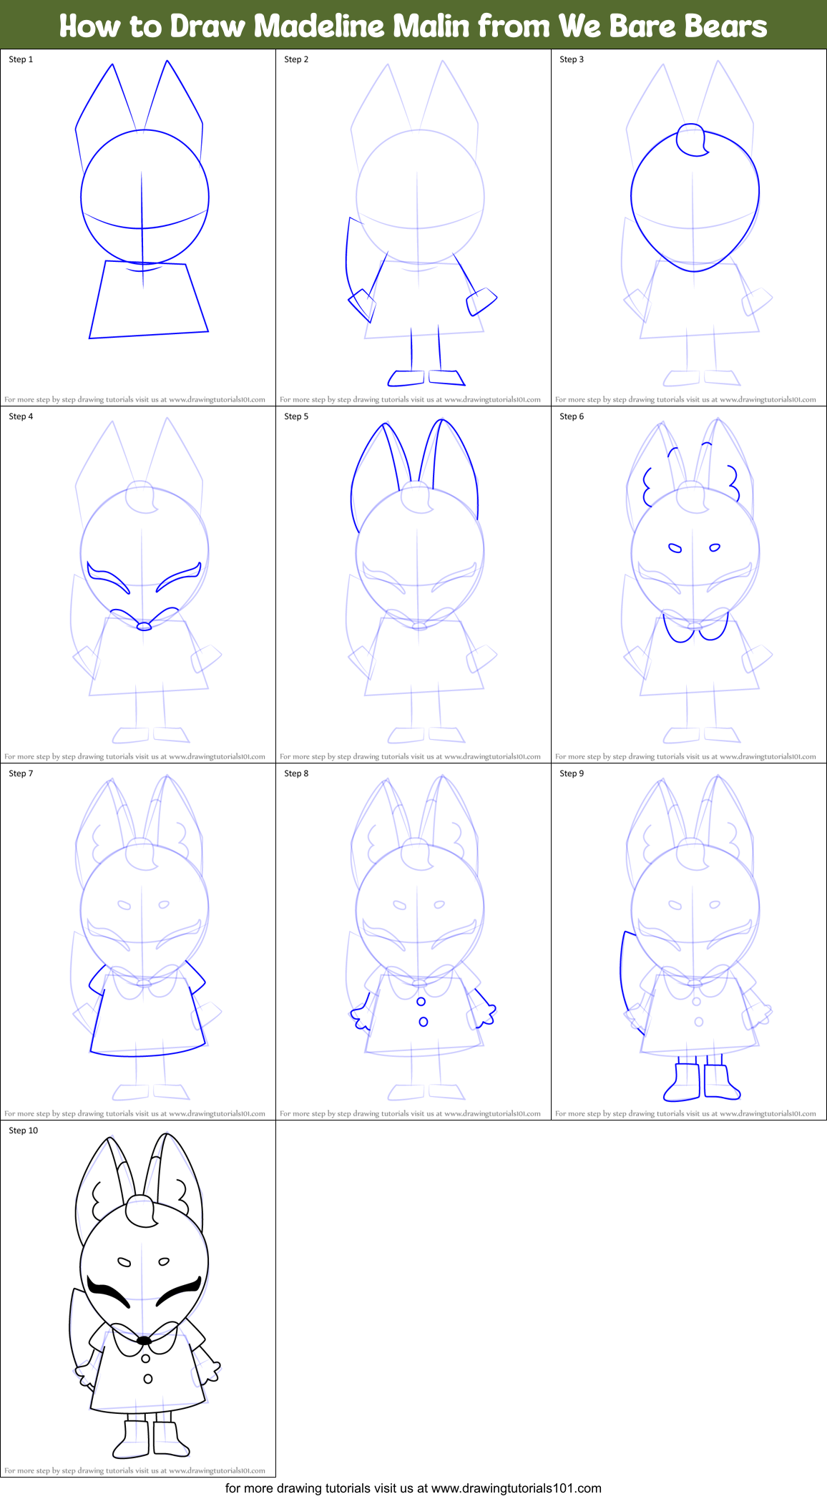The height and width of the screenshot is (1499, 827).
Task: Click the Step 5 panel's drawingtutorials101.com caption
Action: (410, 757)
